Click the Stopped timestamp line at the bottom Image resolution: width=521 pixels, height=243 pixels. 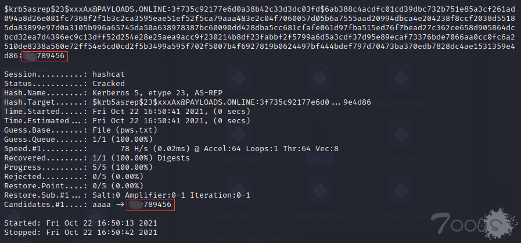tap(80, 233)
